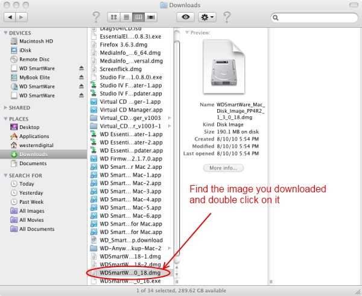Expand WD-Anyw...kup-Mac-2 folder arrow
Image resolution: width=362 pixels, height=296 pixels.
tap(170, 248)
